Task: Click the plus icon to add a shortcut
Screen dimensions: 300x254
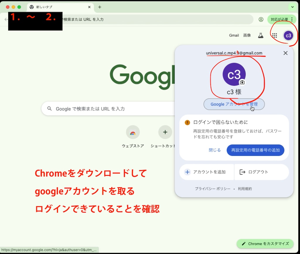Action: [x=165, y=132]
